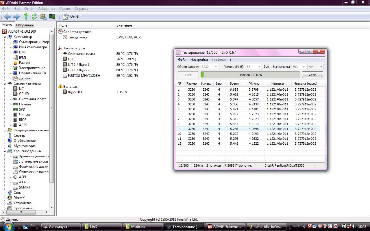Switch to the Избранное sidebar tab
Viewport: 370px width, 231px height.
[25, 25]
